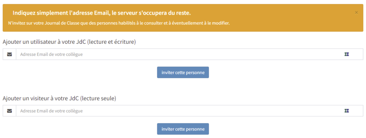Dismiss the orange alert with the X
The width and height of the screenshot is (366, 138).
coord(356,12)
